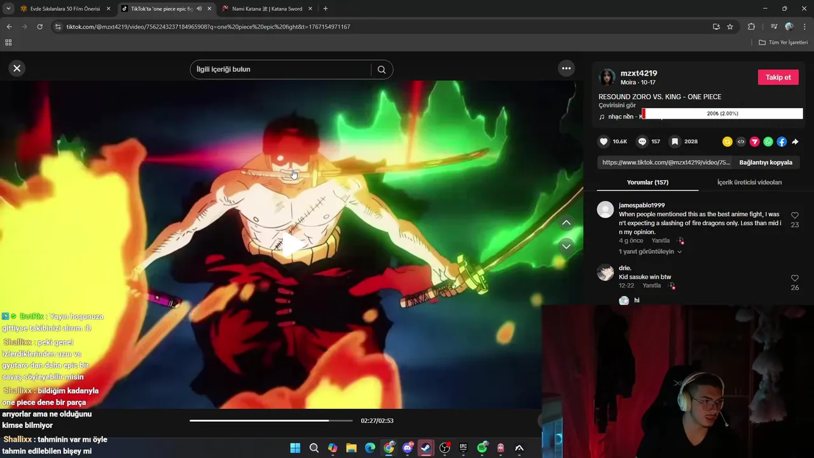Open the apps grid in bookmarks bar

[x=8, y=43]
